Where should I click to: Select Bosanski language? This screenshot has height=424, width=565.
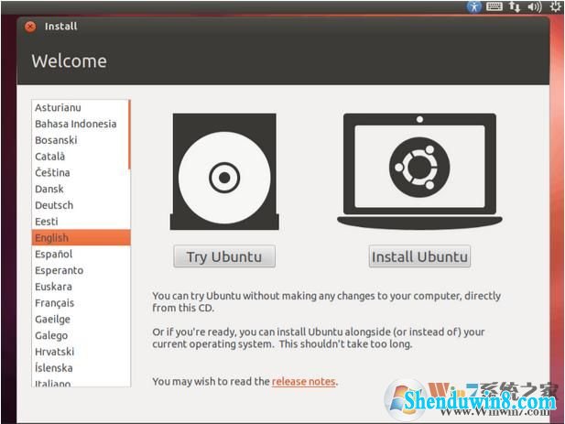coord(81,140)
